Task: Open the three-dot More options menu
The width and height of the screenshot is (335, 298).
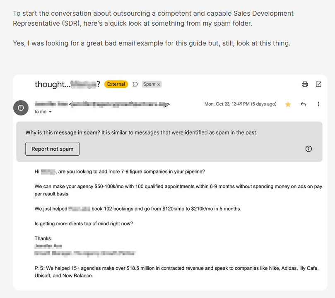Action: pyautogui.click(x=318, y=104)
